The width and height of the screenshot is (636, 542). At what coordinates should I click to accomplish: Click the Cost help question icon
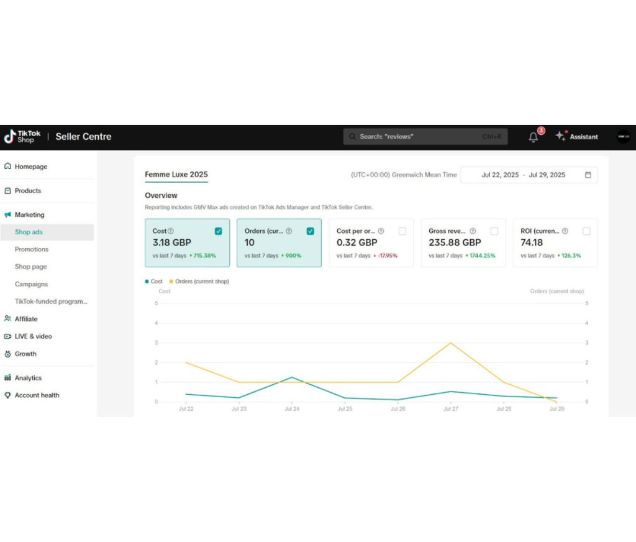(171, 231)
